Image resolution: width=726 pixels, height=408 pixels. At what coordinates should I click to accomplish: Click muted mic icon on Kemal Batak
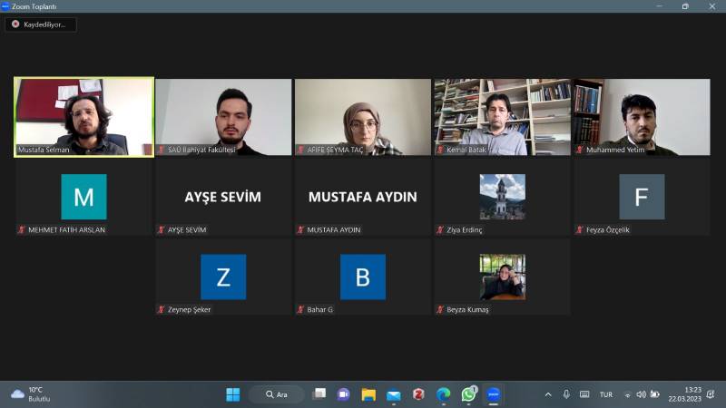[x=441, y=150]
